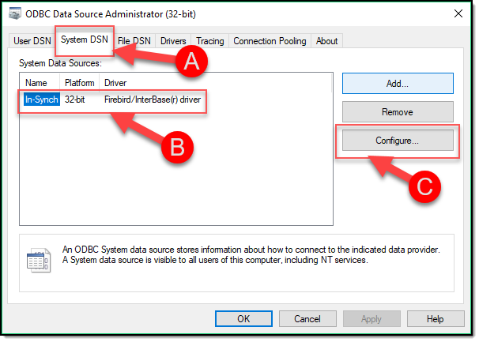
Task: Open the Tracing tab
Action: (209, 41)
